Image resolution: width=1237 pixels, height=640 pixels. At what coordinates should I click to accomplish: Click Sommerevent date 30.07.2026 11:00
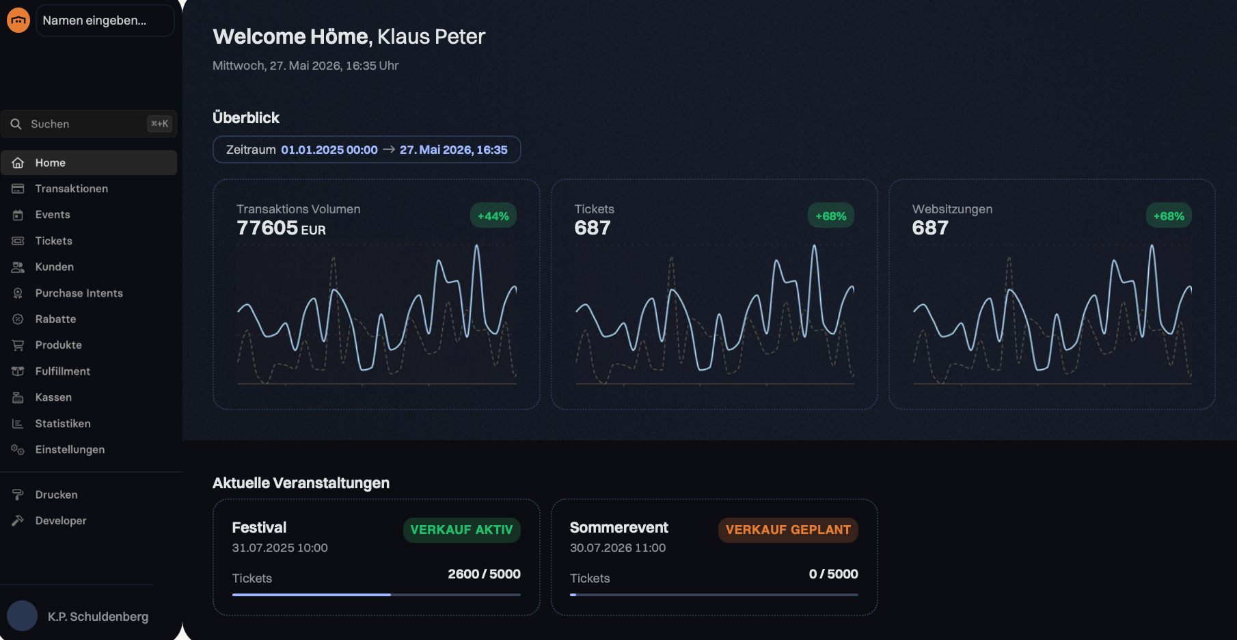click(x=618, y=548)
